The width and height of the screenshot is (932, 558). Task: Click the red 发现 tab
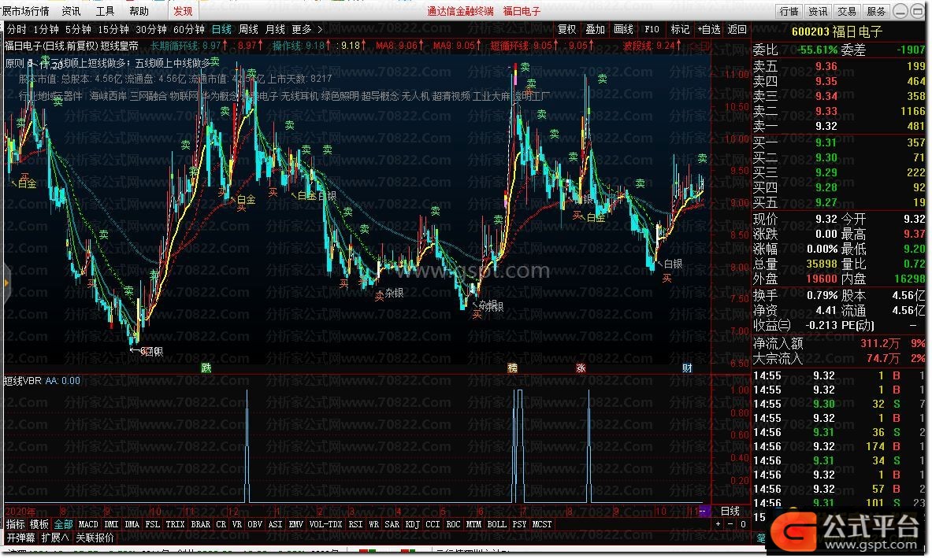click(x=183, y=11)
